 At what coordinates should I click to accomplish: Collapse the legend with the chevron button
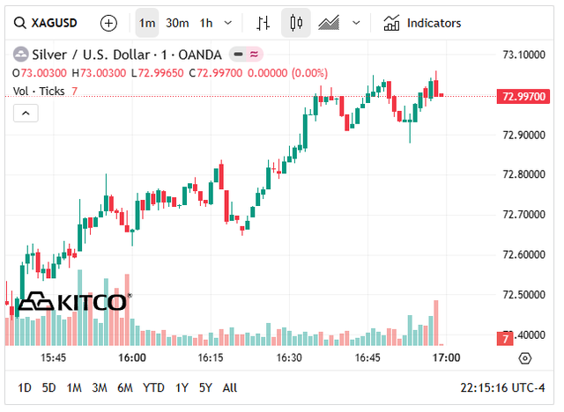25,113
